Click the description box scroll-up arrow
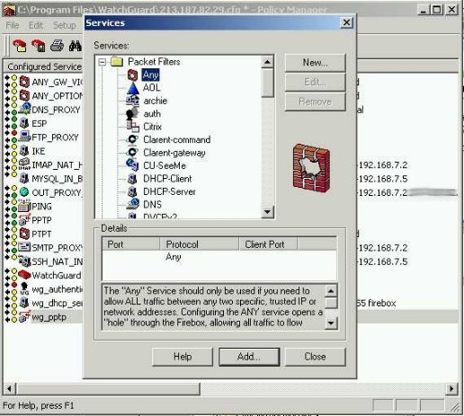 click(331, 291)
